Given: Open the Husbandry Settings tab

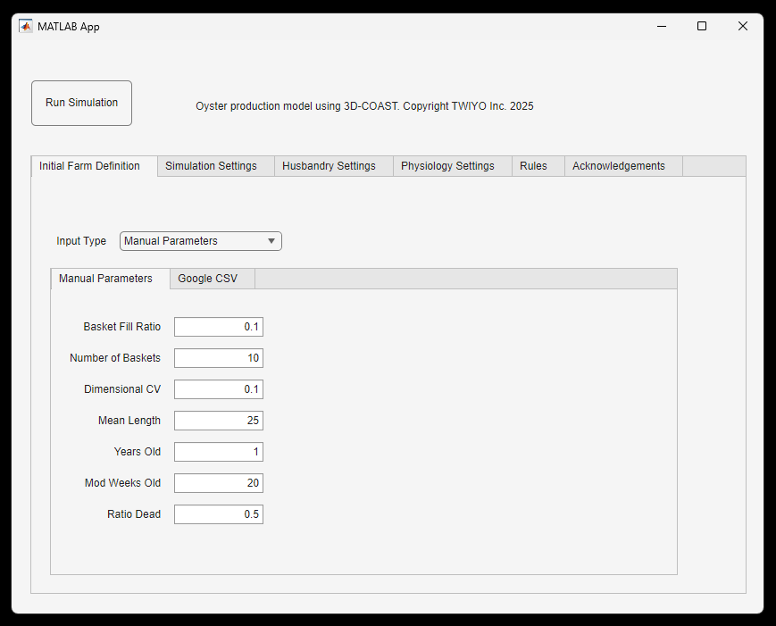Looking at the screenshot, I should point(330,166).
